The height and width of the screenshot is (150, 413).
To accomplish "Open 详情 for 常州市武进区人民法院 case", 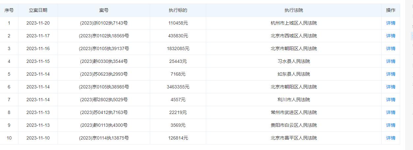I will pos(391,112).
